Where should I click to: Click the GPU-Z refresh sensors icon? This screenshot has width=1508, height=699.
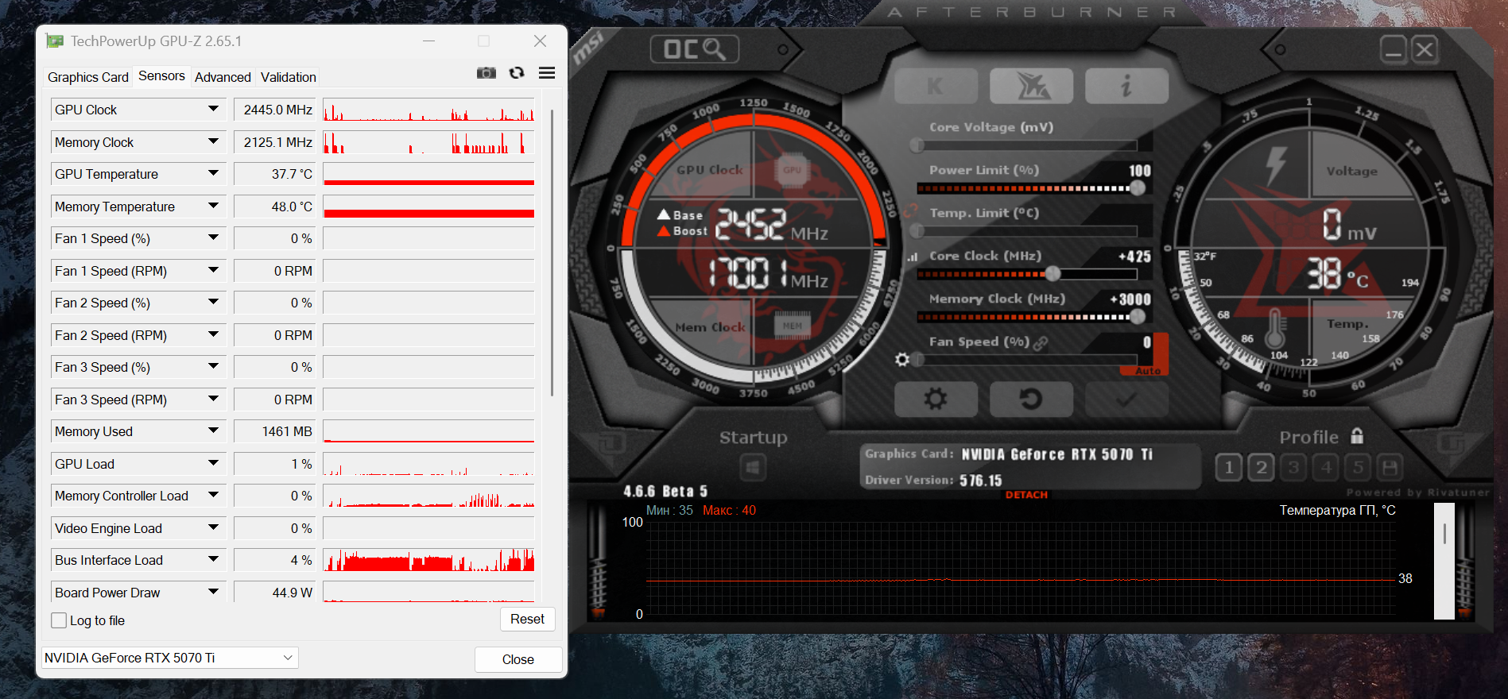point(517,73)
